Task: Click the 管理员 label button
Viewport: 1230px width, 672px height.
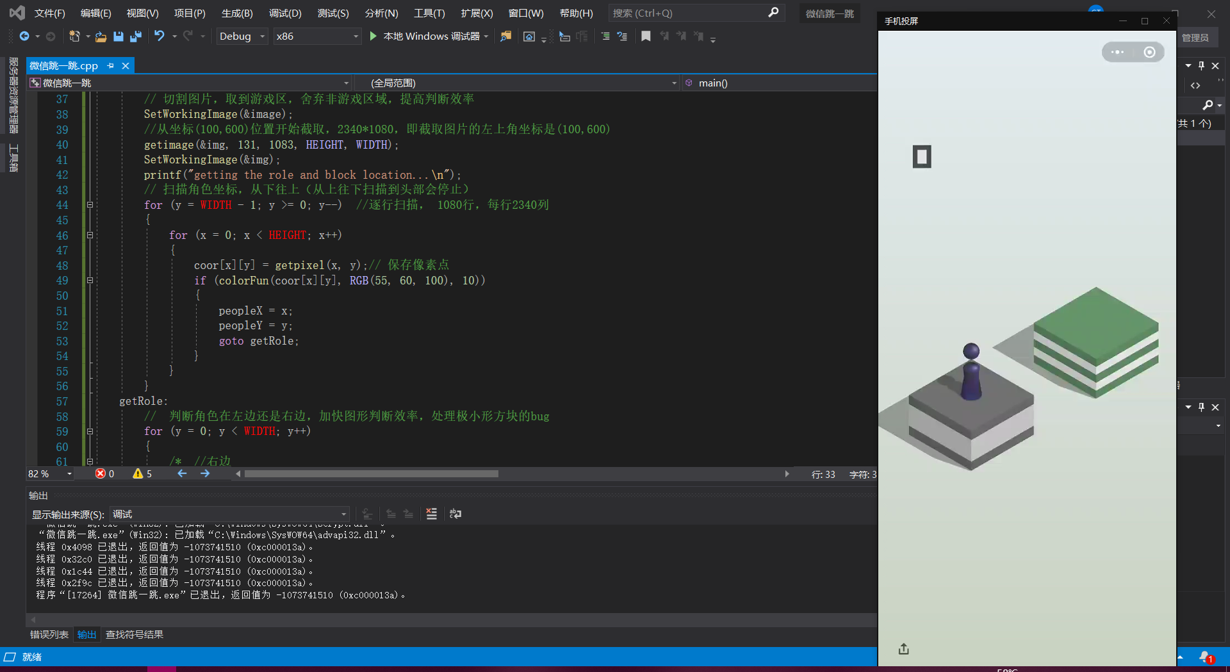Action: (x=1195, y=38)
